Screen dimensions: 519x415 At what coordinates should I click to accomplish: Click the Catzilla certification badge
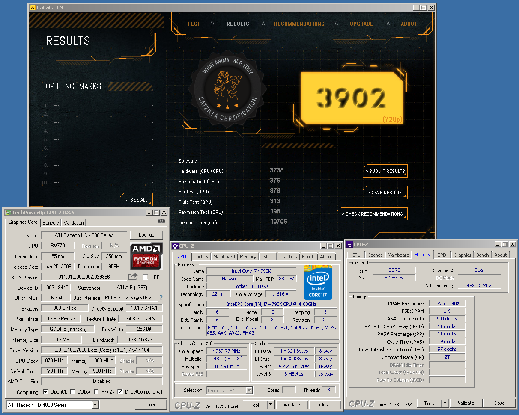pos(228,89)
